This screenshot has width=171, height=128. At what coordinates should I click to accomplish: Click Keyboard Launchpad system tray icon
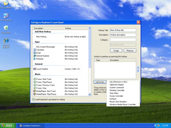pyautogui.click(x=159, y=126)
